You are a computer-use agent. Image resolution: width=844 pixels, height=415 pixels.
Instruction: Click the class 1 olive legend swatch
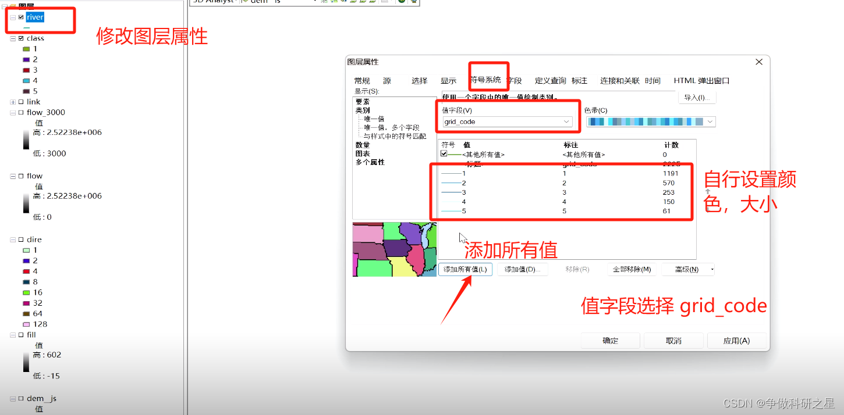pos(26,49)
